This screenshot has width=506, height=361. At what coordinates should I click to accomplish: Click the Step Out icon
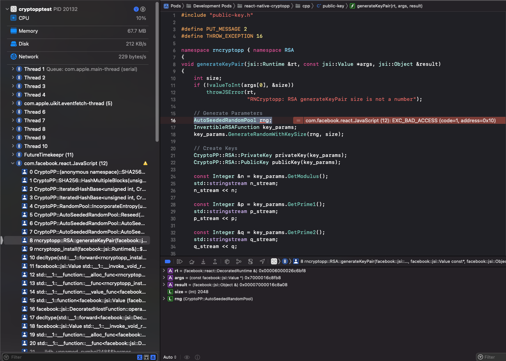click(215, 261)
